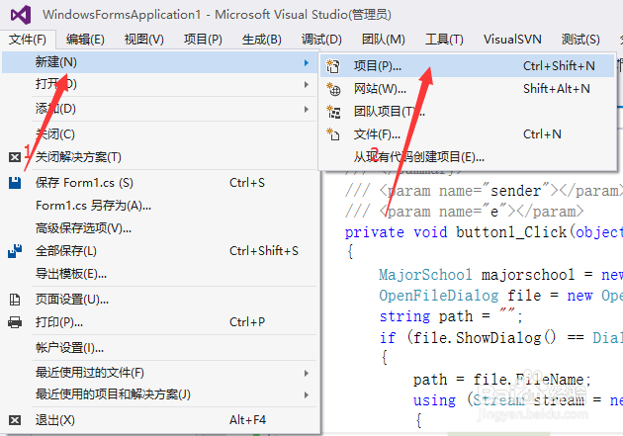
Task: Select 关闭(C) menu entry
Action: pos(159,134)
